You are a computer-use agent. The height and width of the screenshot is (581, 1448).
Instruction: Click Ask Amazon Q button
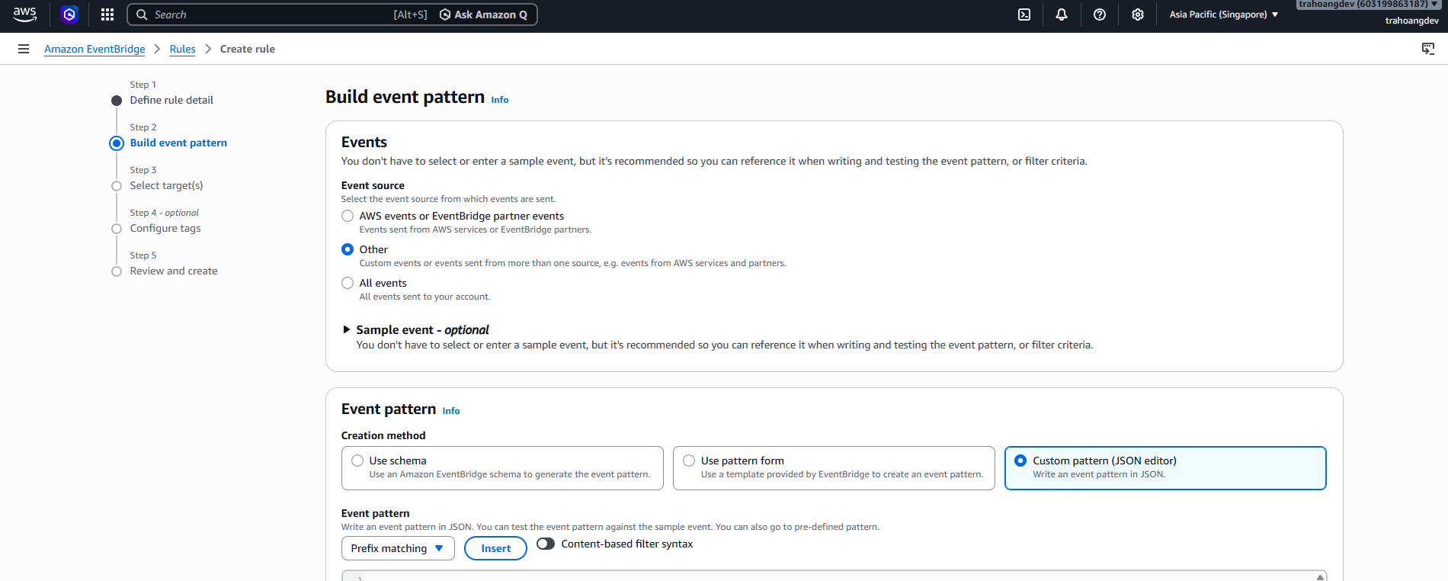point(483,14)
